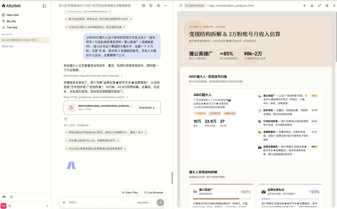Click the 隐性口 badge

click(x=314, y=147)
